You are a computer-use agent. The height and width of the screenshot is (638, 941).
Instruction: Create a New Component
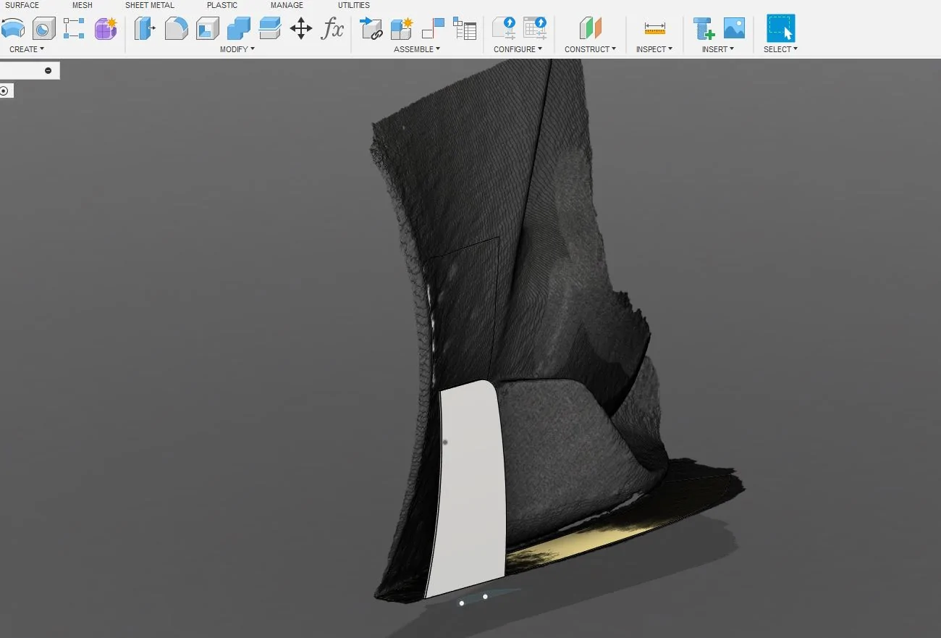tap(402, 29)
